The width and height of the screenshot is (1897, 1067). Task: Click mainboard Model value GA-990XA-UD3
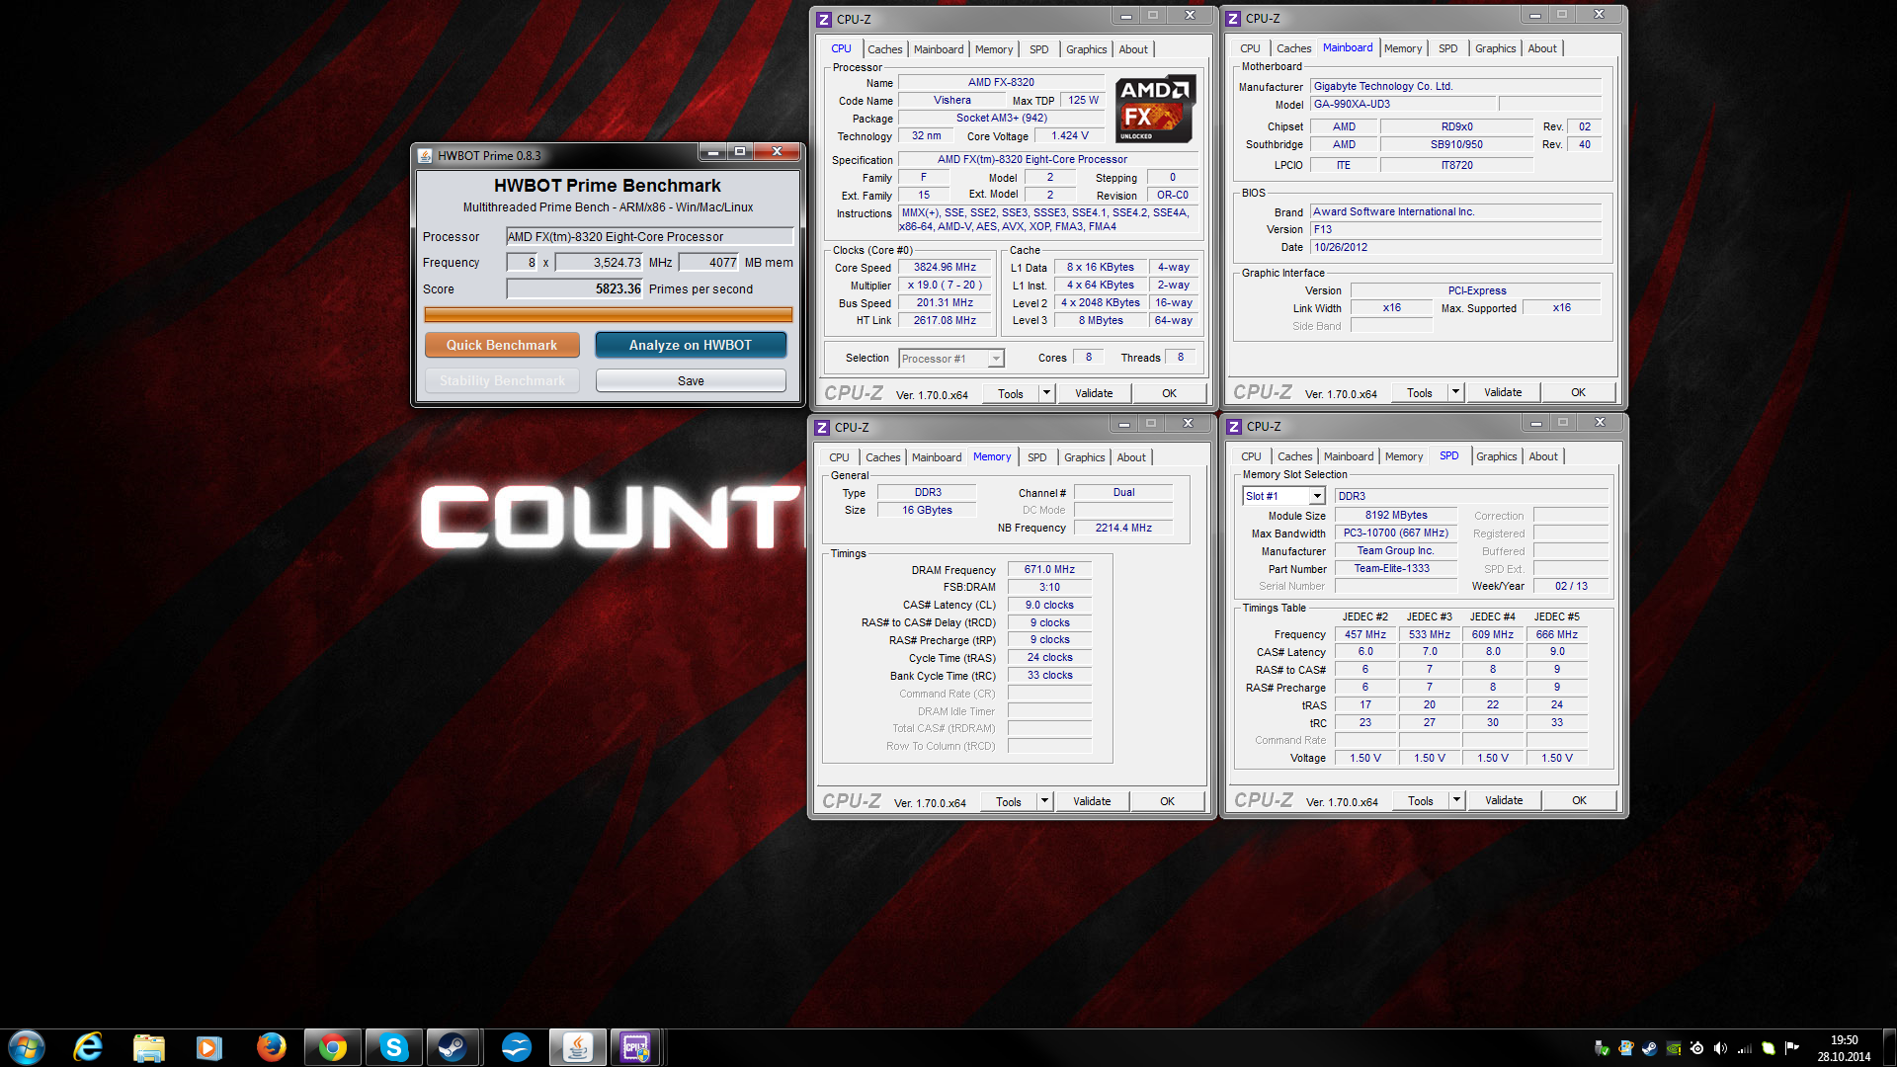tap(1404, 104)
